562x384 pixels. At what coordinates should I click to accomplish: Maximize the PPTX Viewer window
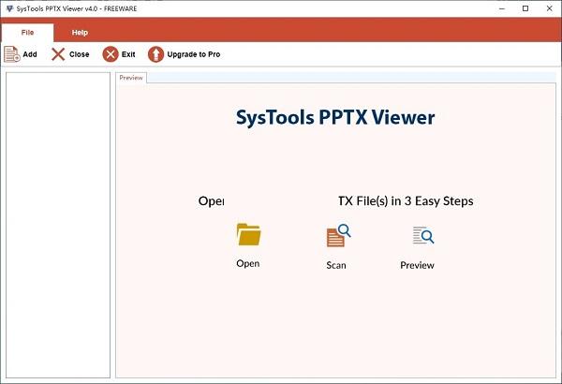point(525,8)
